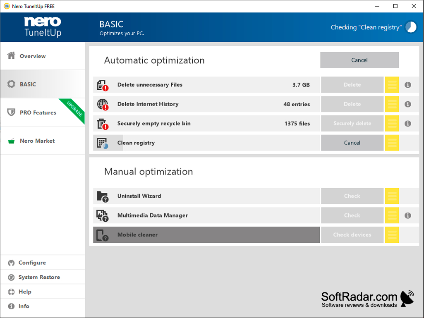Click the BASIC gear icon

[11, 84]
